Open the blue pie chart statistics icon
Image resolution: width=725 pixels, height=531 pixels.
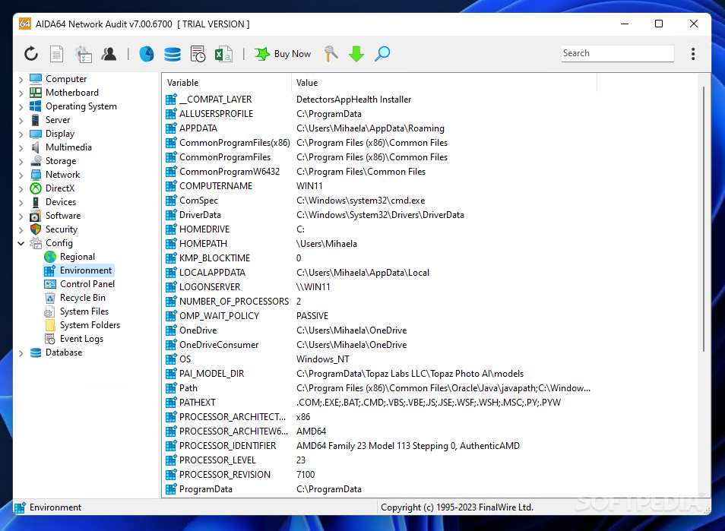147,54
